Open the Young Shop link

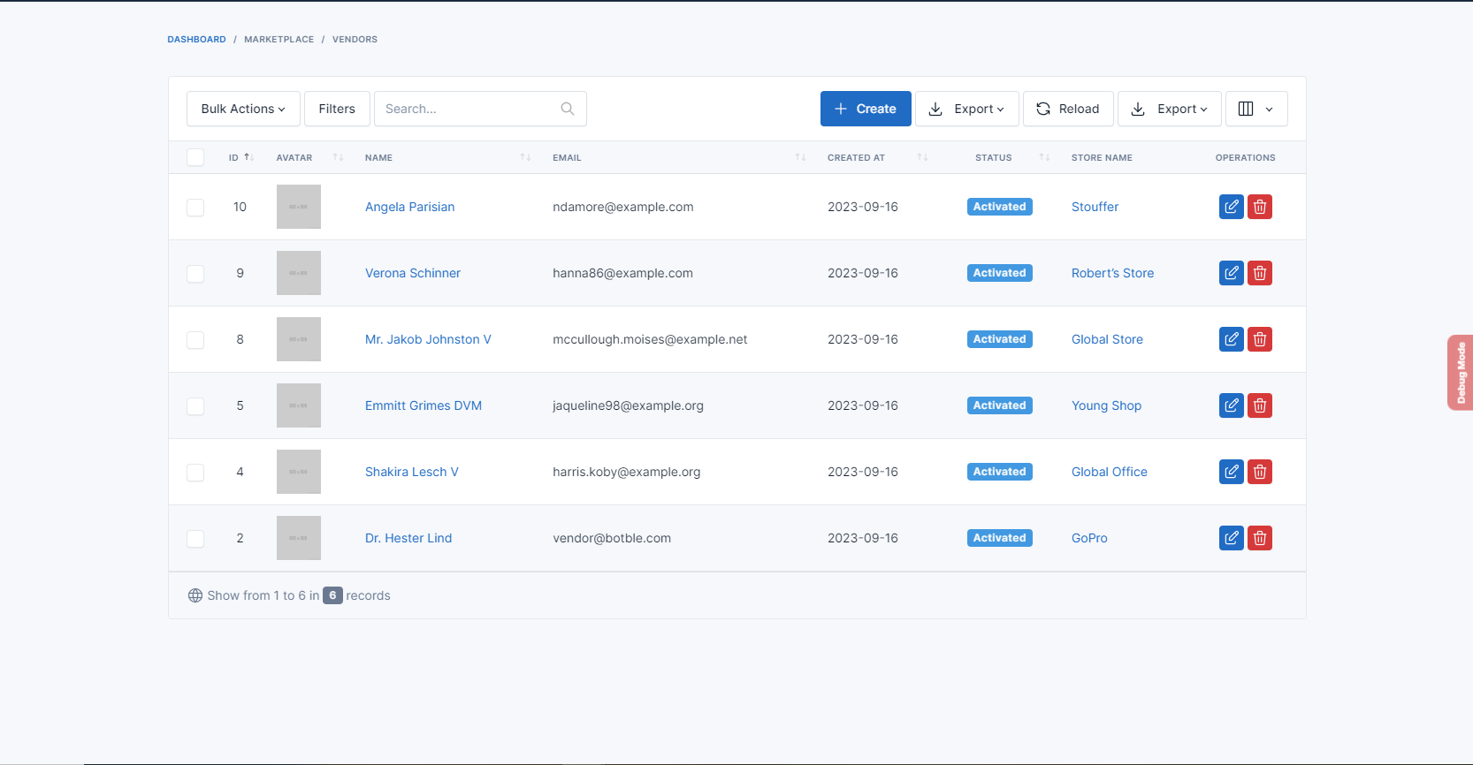tap(1106, 405)
